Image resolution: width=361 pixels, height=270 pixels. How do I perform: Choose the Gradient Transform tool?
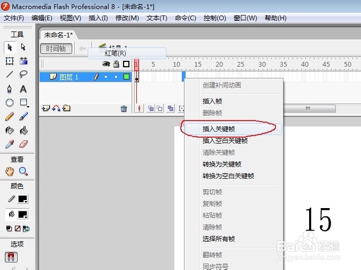click(x=24, y=61)
